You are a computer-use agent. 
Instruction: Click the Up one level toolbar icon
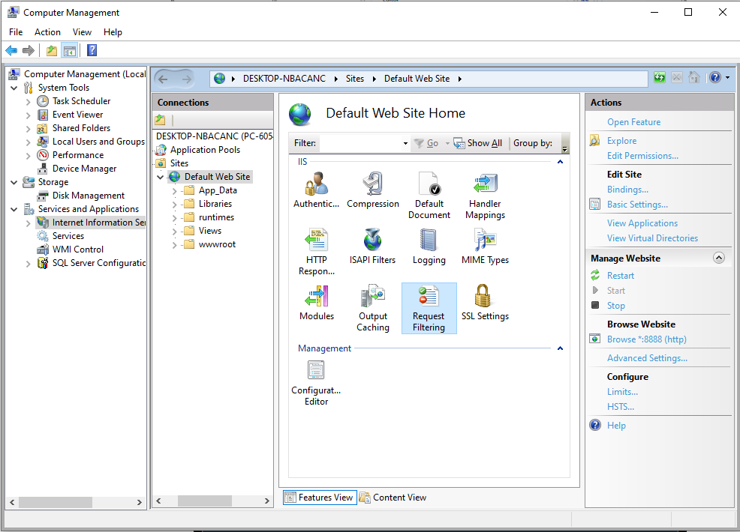click(52, 50)
